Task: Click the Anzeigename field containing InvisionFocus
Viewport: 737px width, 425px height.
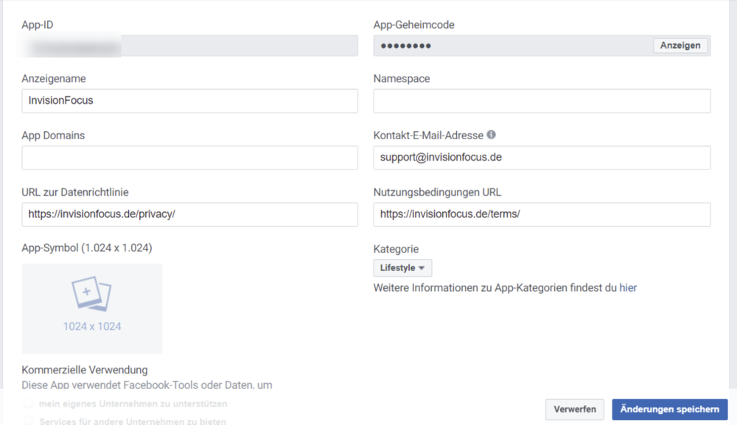Action: point(189,100)
